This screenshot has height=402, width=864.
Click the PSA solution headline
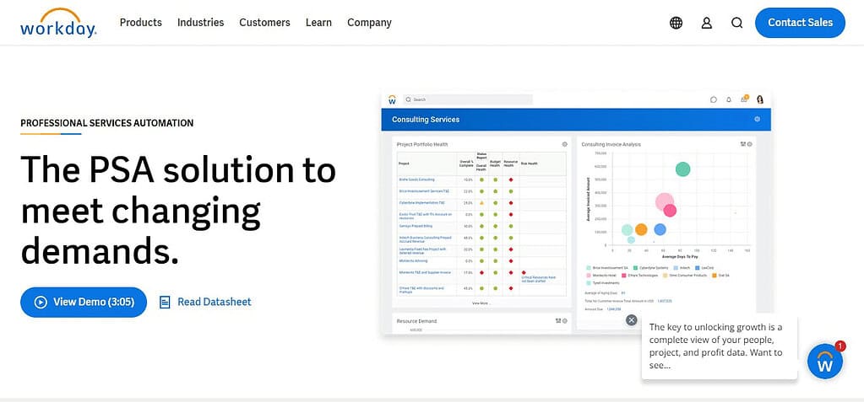point(178,211)
